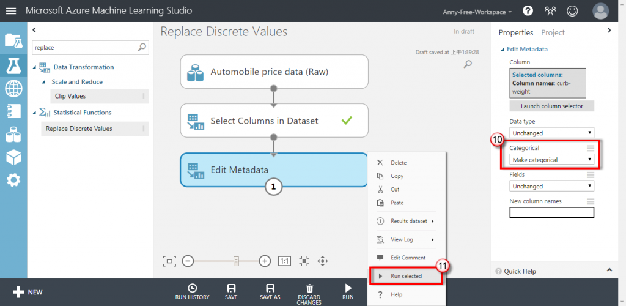Collapse the Data Transformation tree group
Viewport: 626px width, 306px height.
35,67
